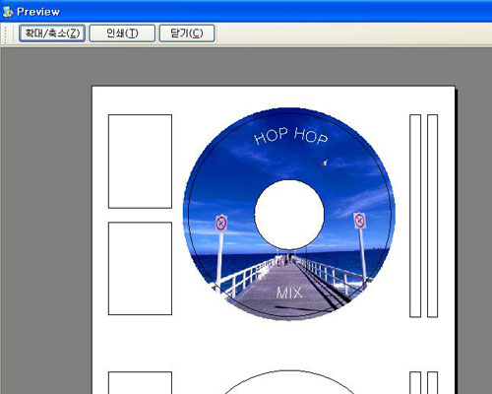Select the lower left blank label rectangle

coord(140,269)
